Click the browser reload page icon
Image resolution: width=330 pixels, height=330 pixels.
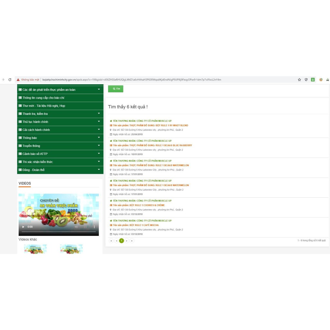click(10, 80)
